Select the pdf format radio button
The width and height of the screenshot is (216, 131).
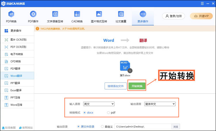point(108,113)
